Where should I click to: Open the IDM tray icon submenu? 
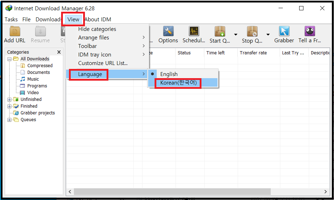tap(107, 54)
